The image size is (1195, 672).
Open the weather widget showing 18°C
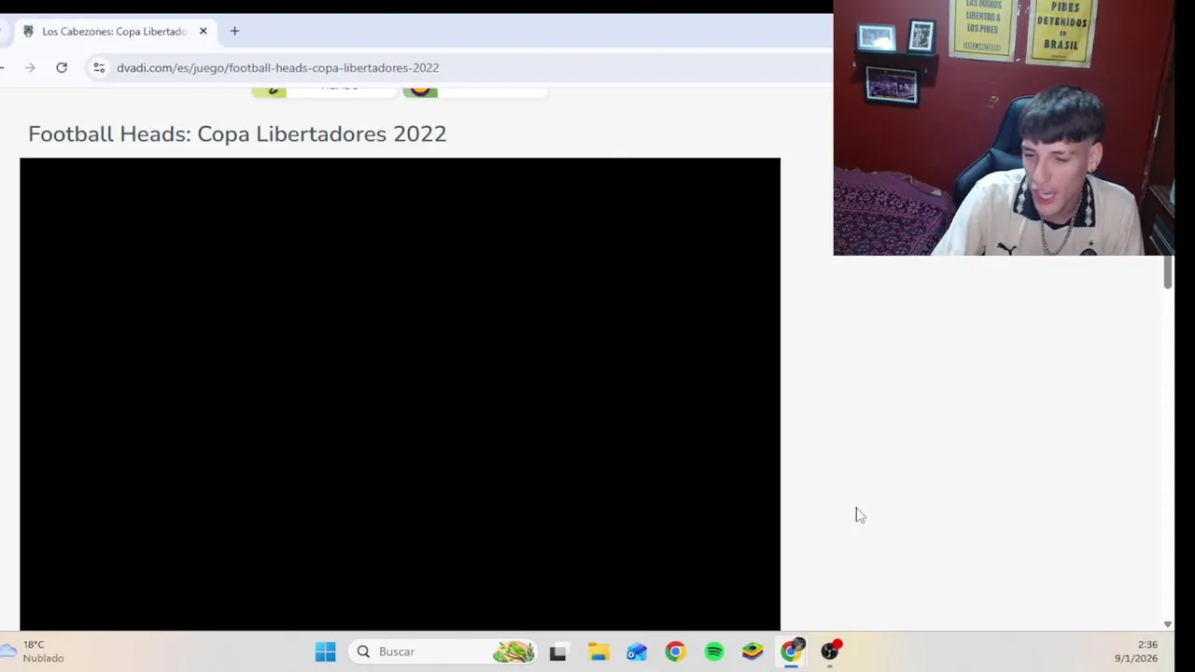(34, 651)
